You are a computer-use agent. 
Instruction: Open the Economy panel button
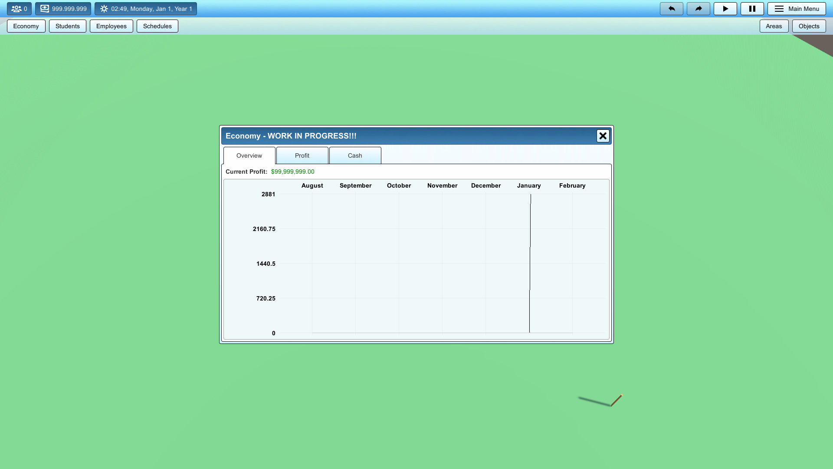tap(26, 26)
